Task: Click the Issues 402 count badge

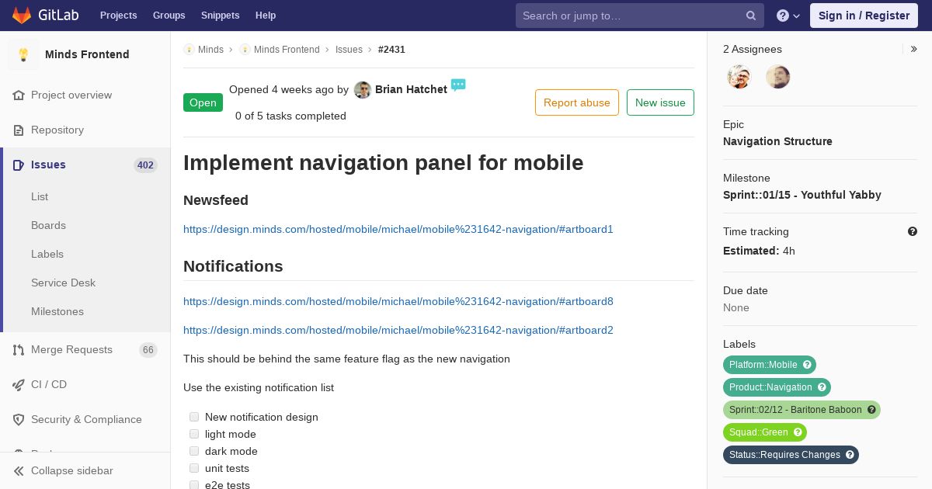Action: point(145,165)
